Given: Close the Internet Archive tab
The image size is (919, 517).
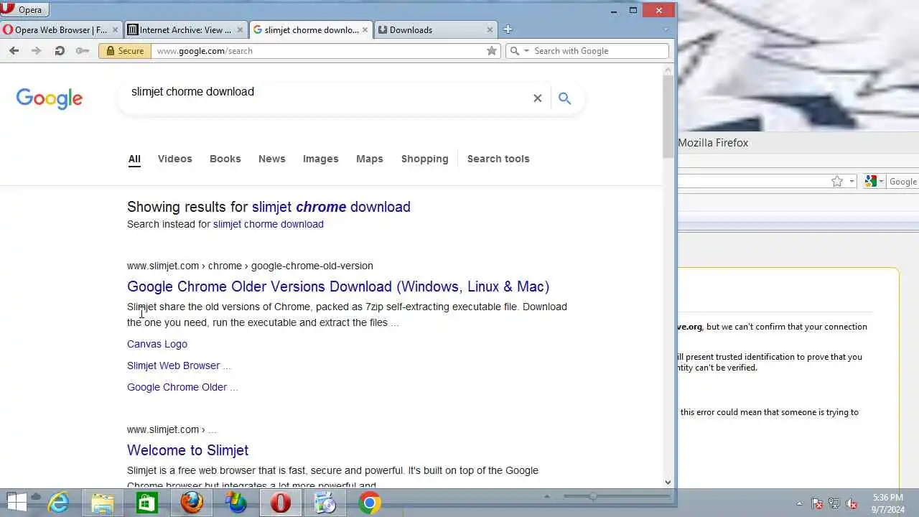Looking at the screenshot, I should click(x=240, y=29).
